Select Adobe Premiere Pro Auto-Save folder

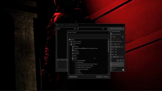tap(84, 67)
